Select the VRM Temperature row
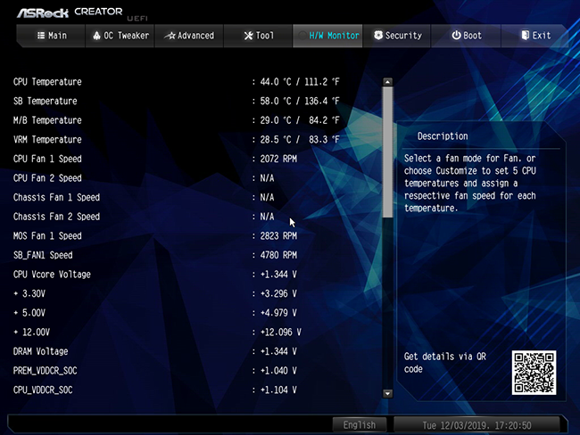 (x=177, y=139)
